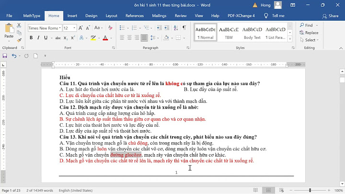The height and width of the screenshot is (194, 345).
Task: Increase paragraph indent
Action: click(x=167, y=28)
